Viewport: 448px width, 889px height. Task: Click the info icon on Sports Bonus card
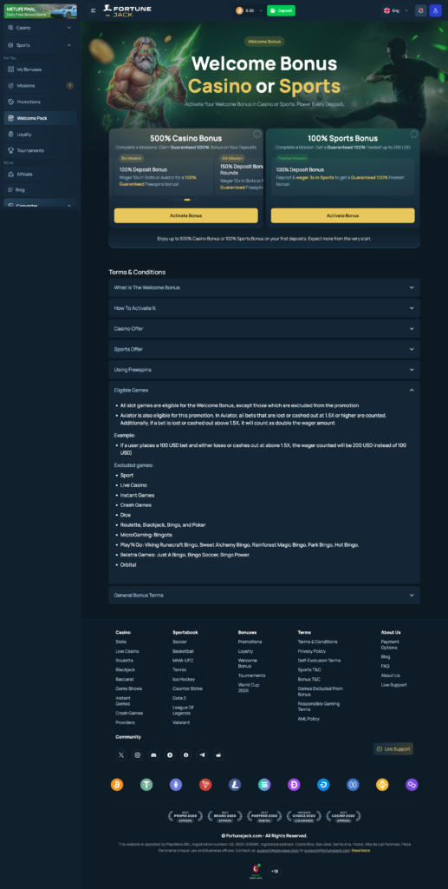[413, 135]
